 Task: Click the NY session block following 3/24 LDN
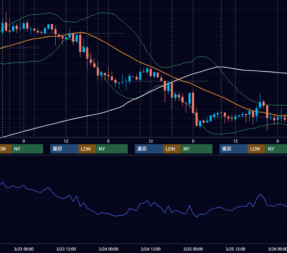[197, 149]
